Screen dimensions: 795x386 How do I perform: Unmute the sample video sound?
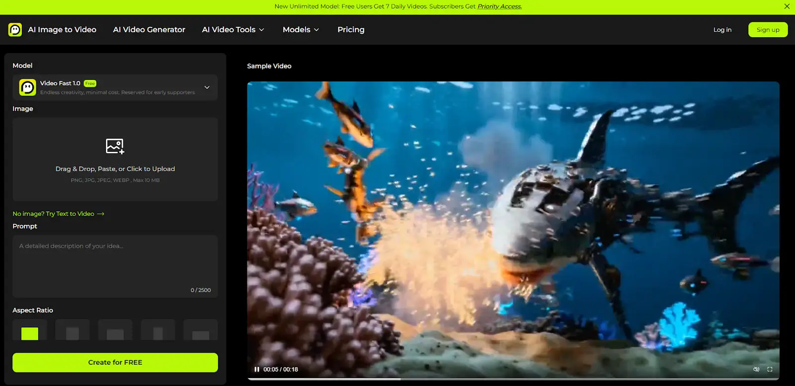pos(756,369)
